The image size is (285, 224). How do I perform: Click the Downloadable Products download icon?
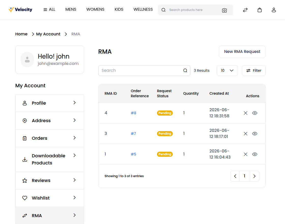pos(25,159)
